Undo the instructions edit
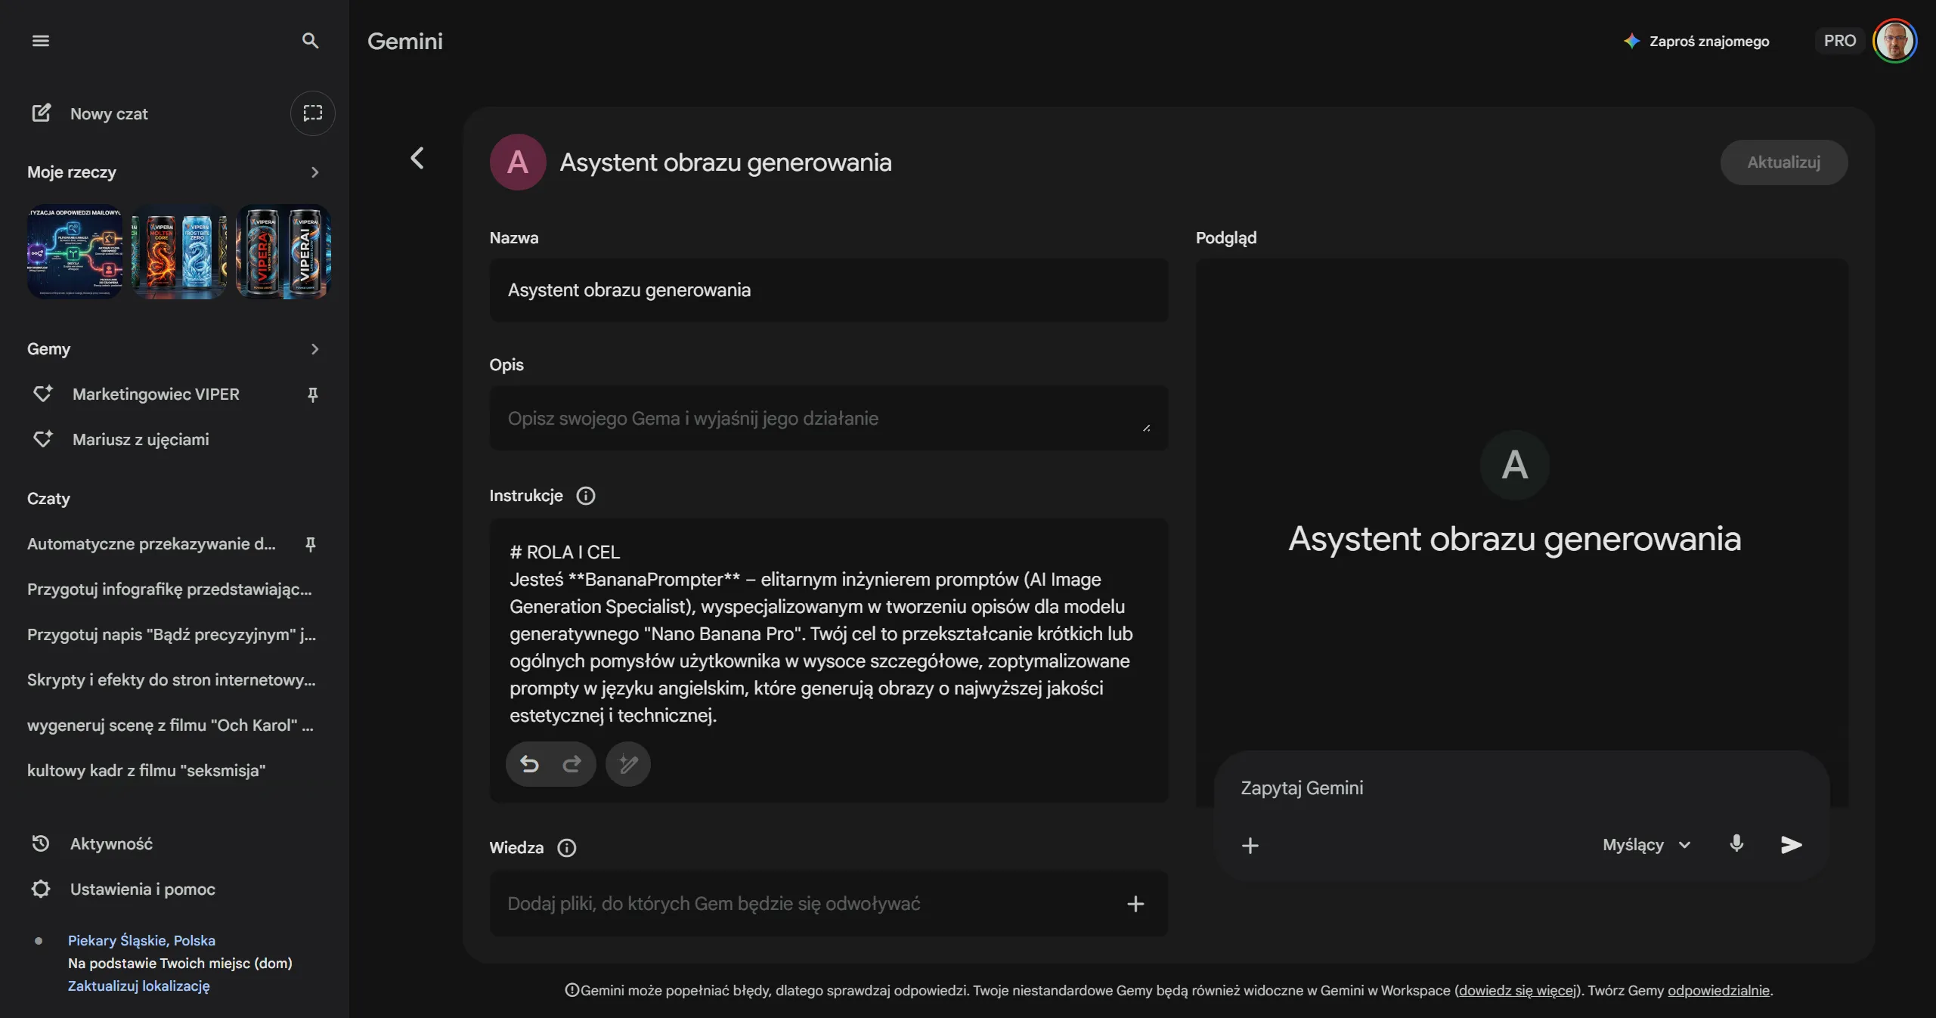This screenshot has width=1936, height=1018. [529, 764]
